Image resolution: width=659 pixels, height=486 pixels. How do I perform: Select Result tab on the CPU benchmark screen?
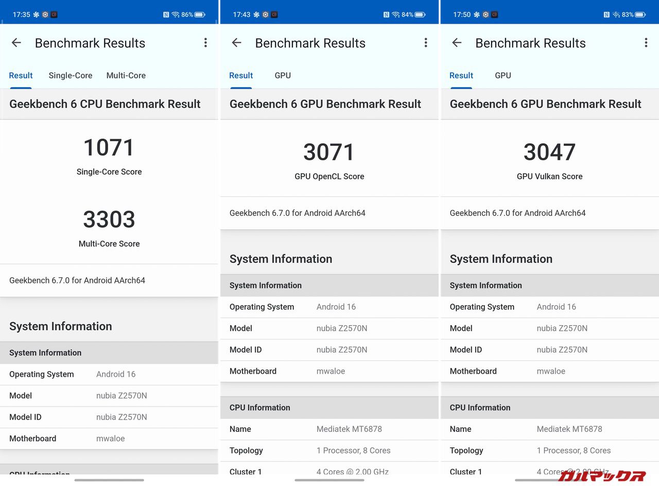pos(21,75)
